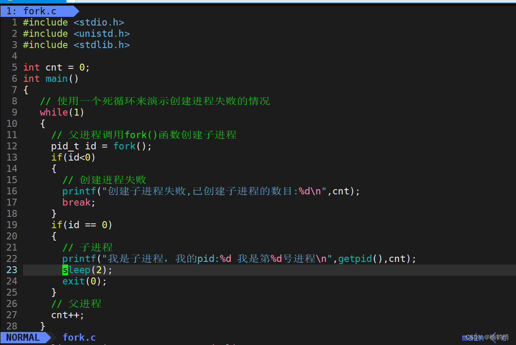Screen dimensions: 516x345
Task: Click 'pid_t id = fork();' statement
Action: [x=101, y=146]
